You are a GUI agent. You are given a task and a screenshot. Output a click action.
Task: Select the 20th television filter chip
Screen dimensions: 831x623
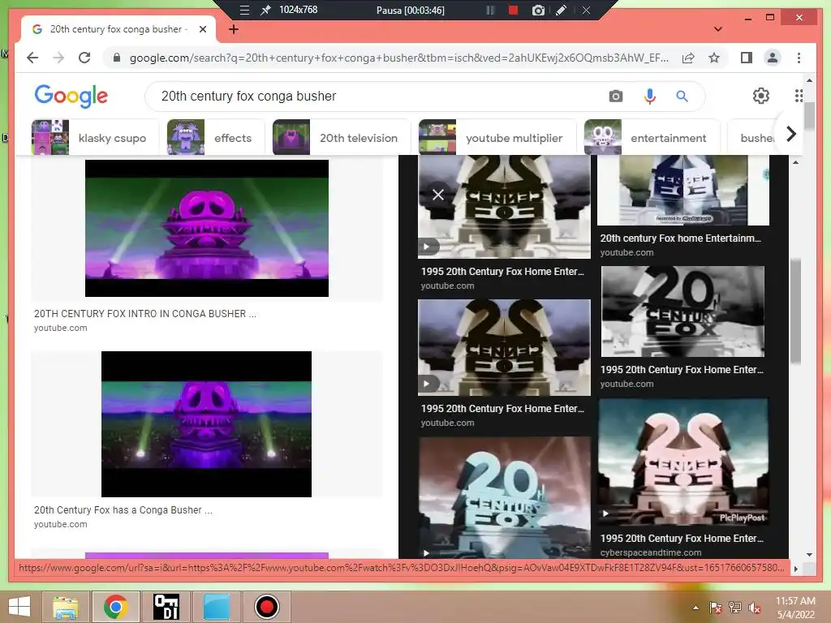pos(342,138)
